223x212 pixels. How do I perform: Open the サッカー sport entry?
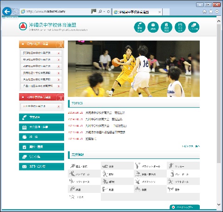pos(183,166)
